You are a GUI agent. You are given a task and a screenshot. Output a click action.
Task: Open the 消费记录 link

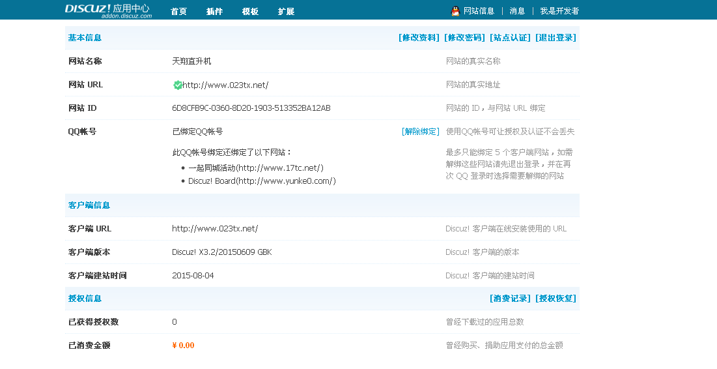511,299
